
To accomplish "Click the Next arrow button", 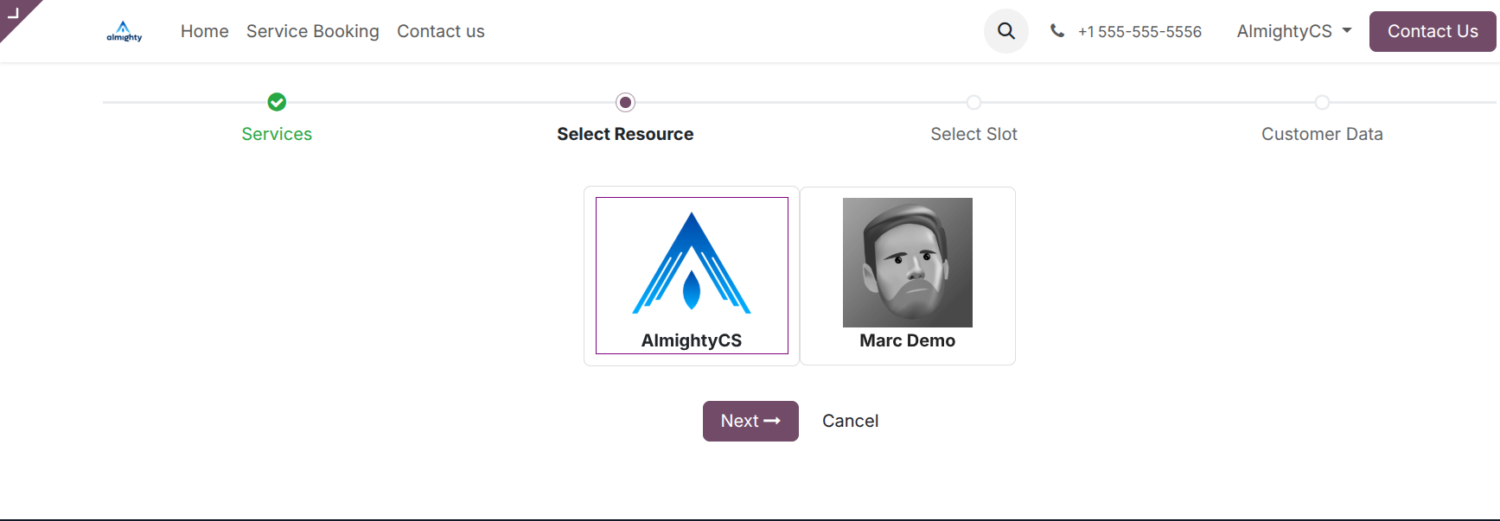I will (x=750, y=421).
